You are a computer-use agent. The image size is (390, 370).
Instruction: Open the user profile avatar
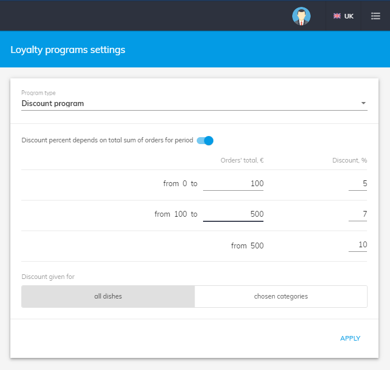point(301,16)
